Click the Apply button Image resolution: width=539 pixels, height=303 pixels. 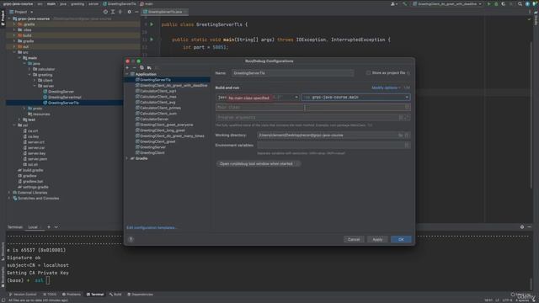tap(377, 239)
